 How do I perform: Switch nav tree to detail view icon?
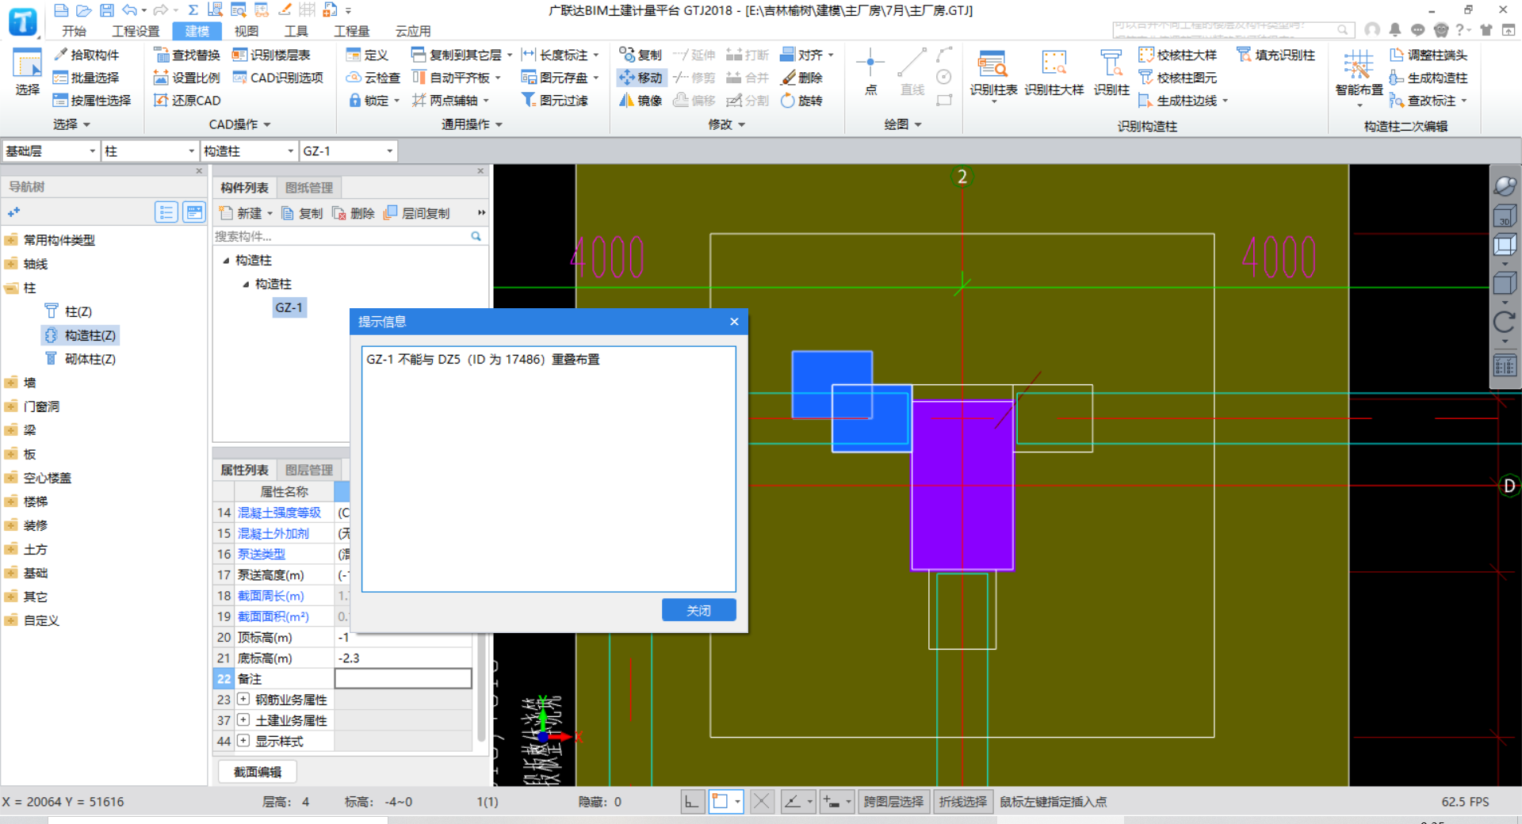194,212
